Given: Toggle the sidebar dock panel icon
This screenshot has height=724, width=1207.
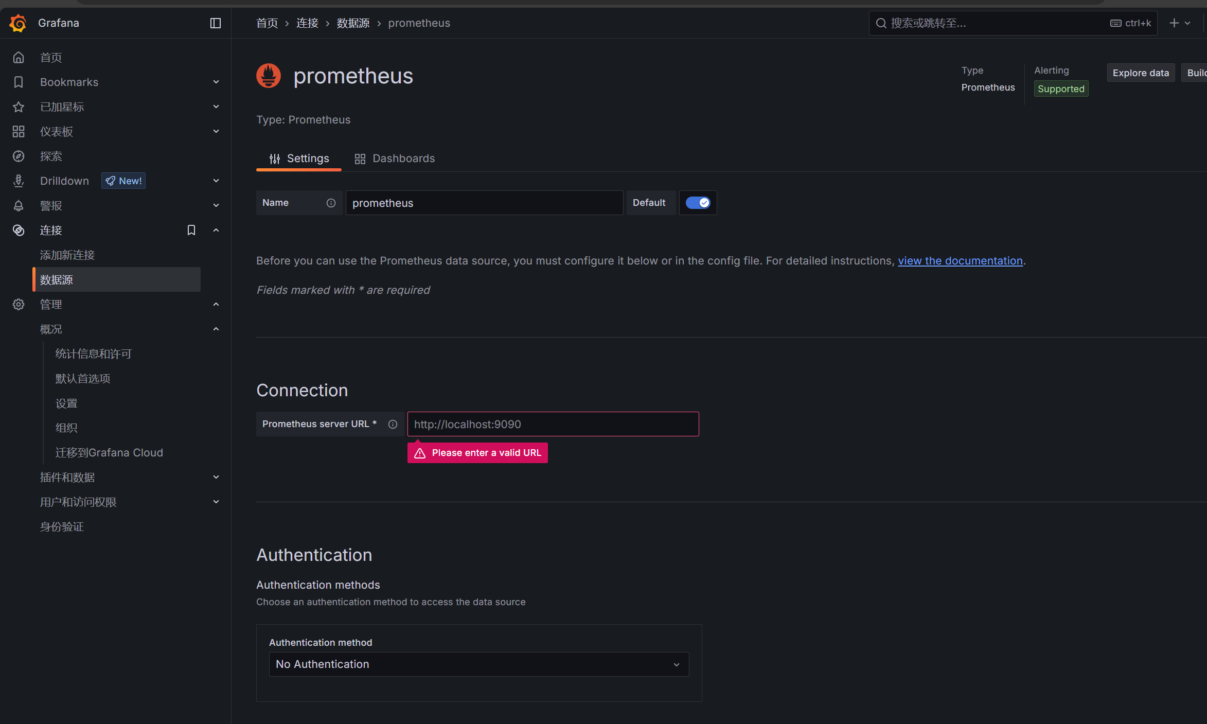Looking at the screenshot, I should click(x=216, y=23).
